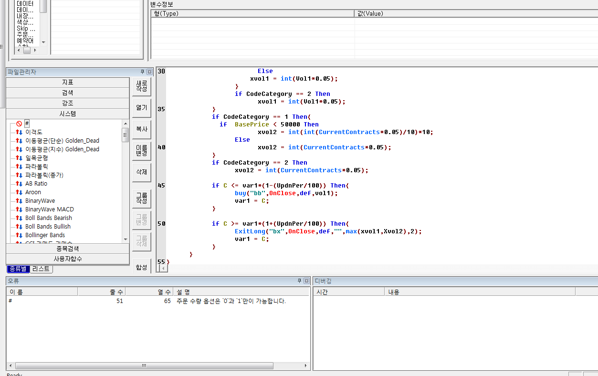This screenshot has height=376, width=598.
Task: Collapse the 시스템 category bar
Action: pos(68,114)
